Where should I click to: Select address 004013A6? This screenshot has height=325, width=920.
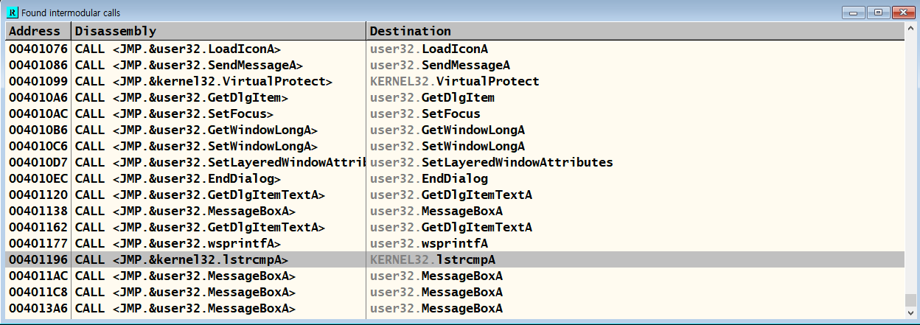point(38,308)
